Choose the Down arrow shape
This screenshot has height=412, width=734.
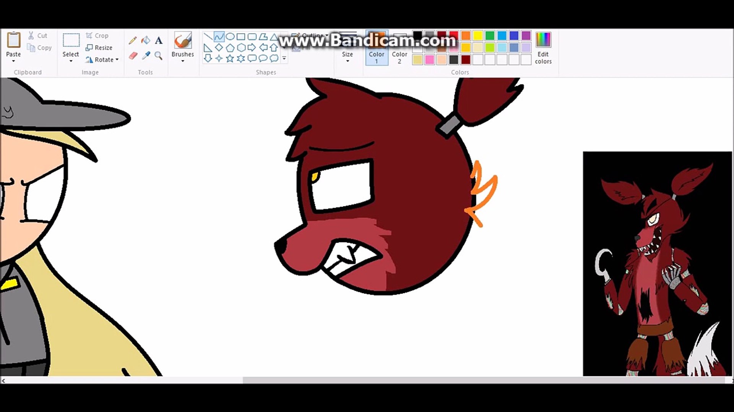(208, 58)
